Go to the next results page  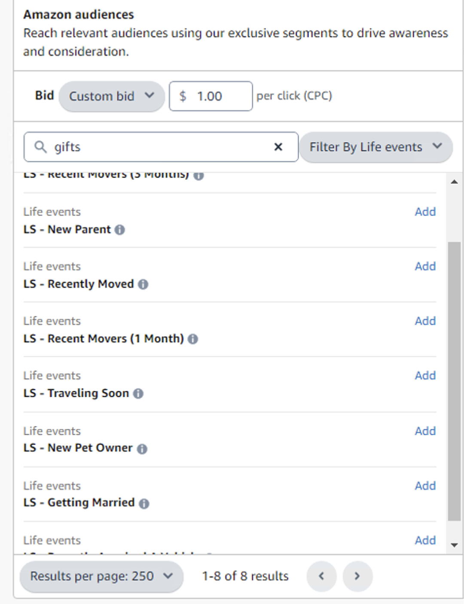357,576
